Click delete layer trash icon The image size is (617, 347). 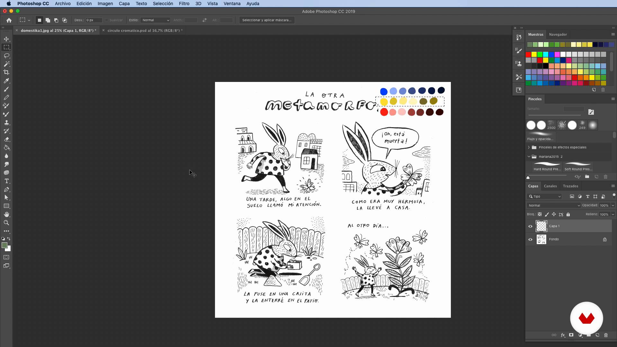coord(606,335)
